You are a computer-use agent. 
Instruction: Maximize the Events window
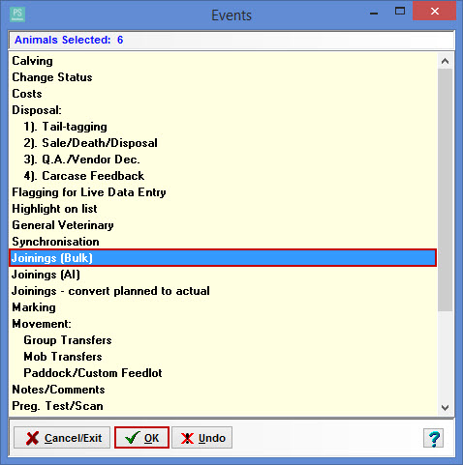tap(400, 12)
